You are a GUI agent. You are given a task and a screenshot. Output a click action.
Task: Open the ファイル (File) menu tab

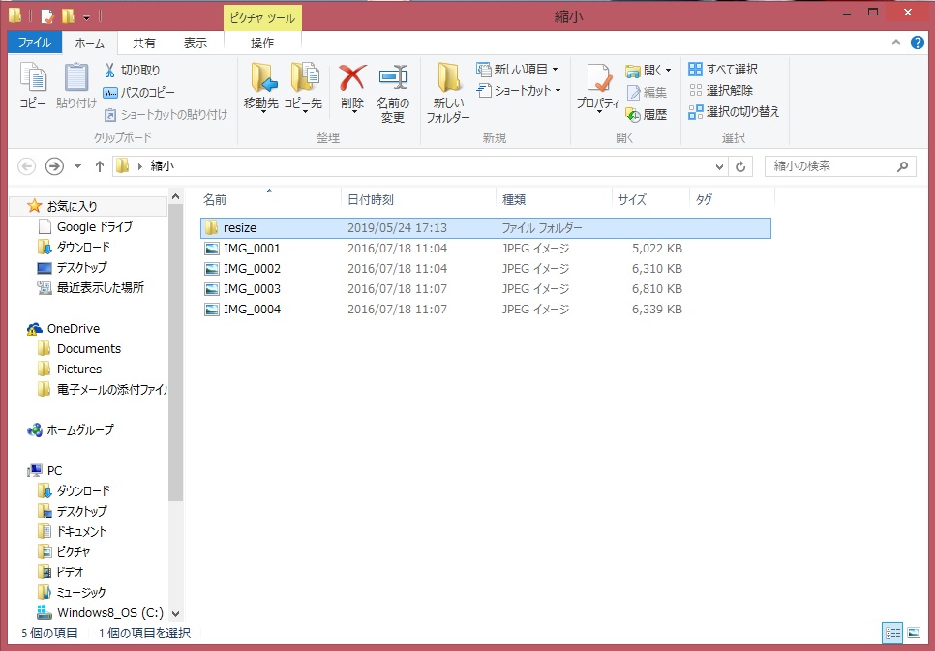tap(35, 43)
